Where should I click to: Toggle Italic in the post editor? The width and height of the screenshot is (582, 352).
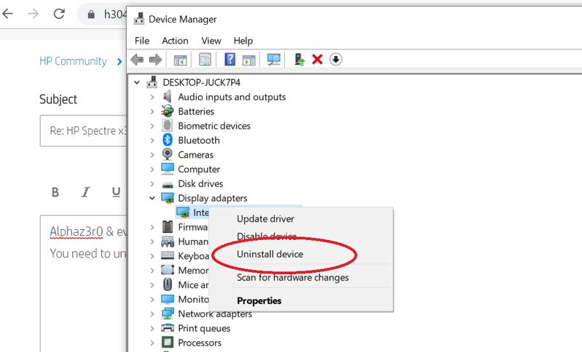pyautogui.click(x=86, y=192)
